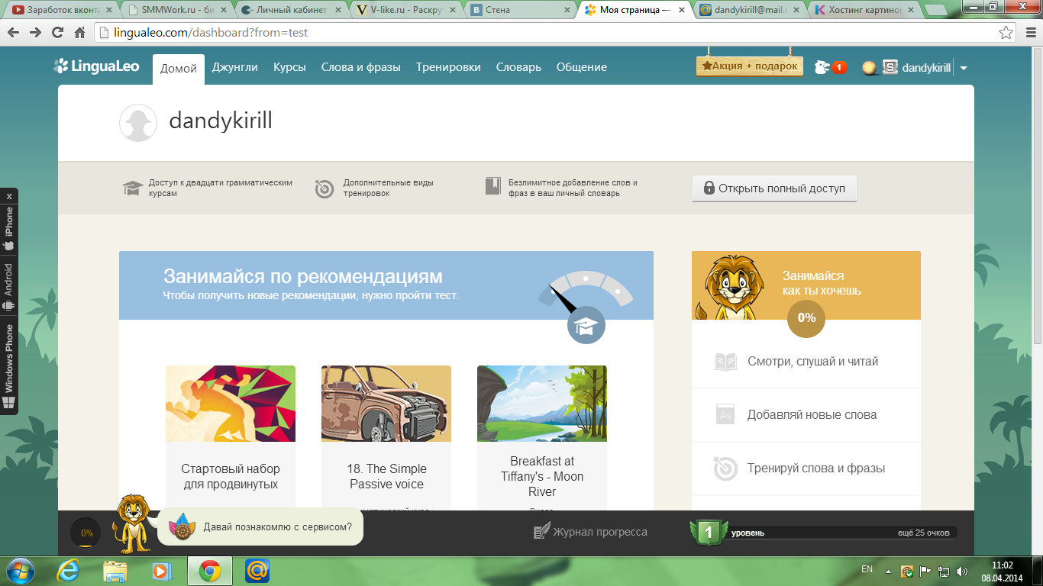
Task: Click the target icon beside Тренируй слова
Action: point(725,468)
